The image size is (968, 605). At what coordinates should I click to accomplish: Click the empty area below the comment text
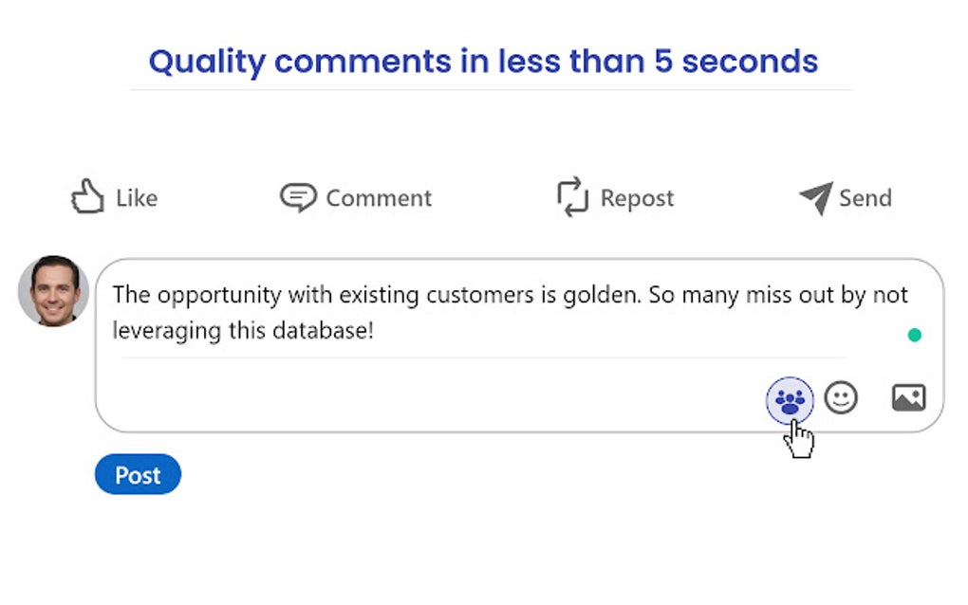pos(427,396)
